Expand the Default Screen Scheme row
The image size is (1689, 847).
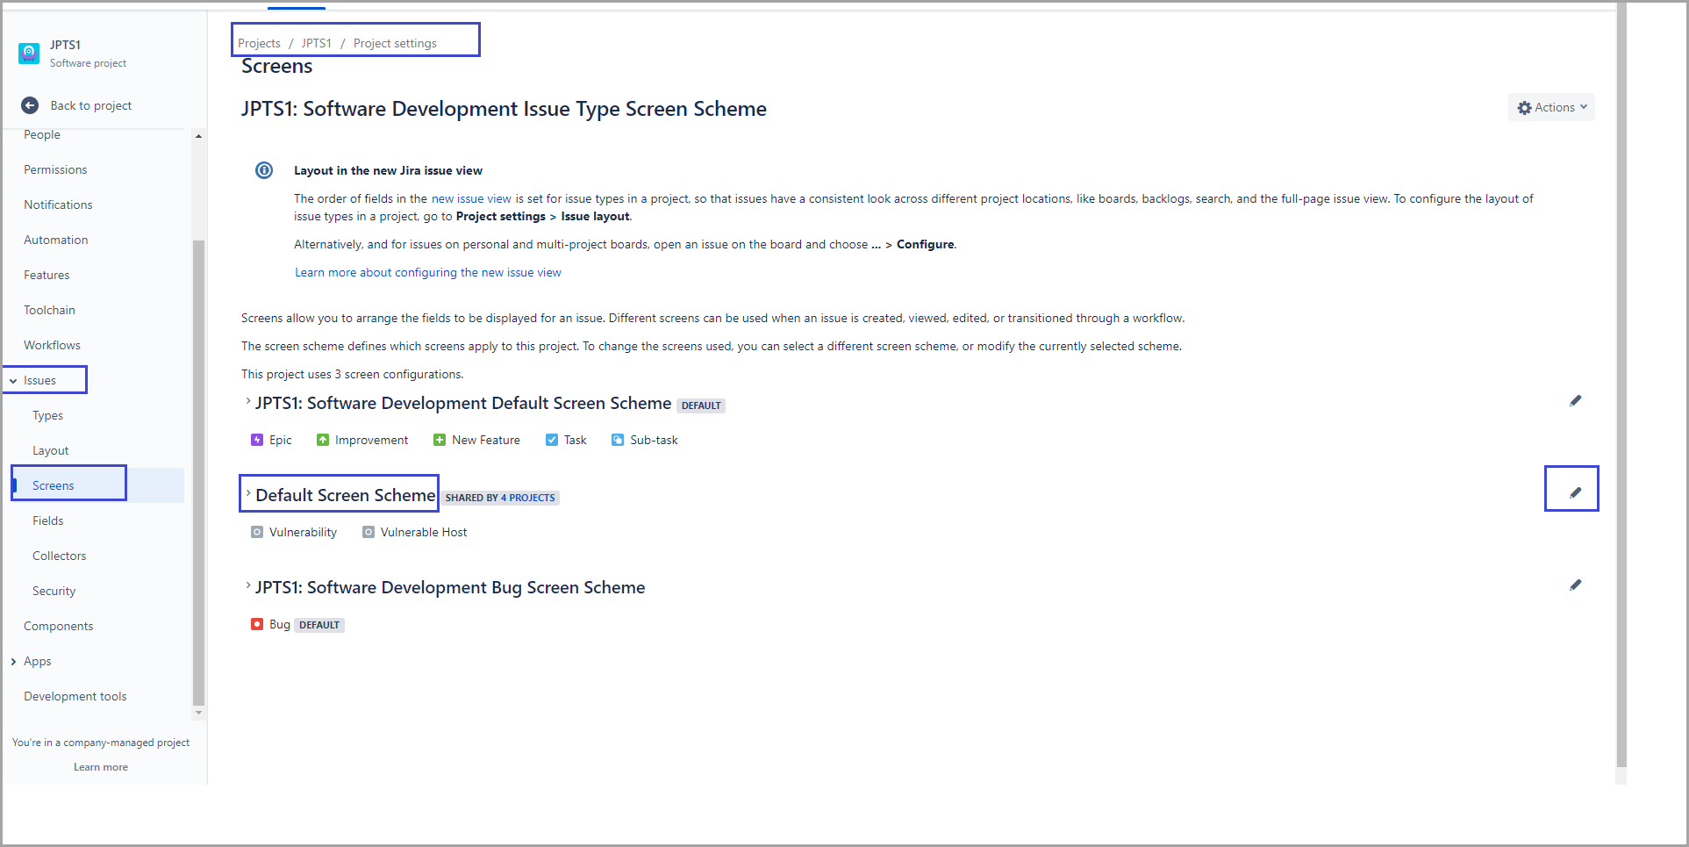coord(248,493)
